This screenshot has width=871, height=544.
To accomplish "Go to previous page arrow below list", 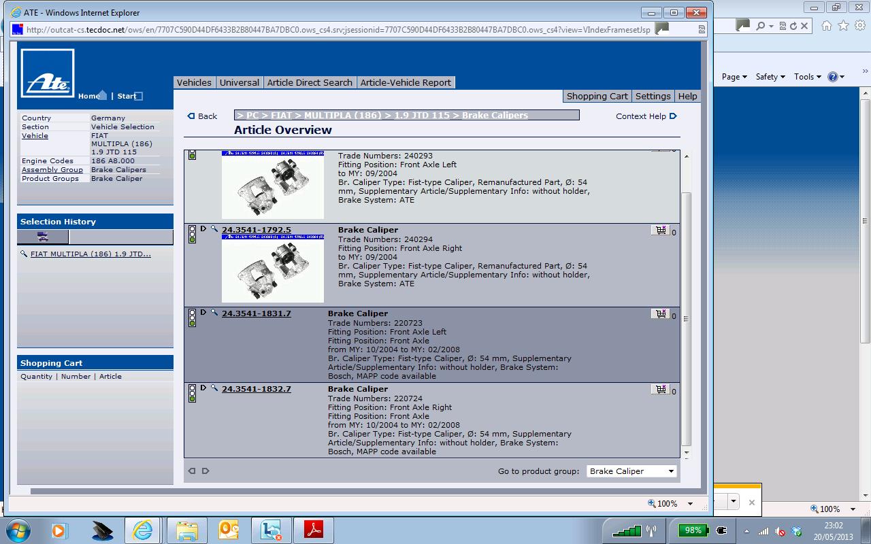I will click(192, 471).
